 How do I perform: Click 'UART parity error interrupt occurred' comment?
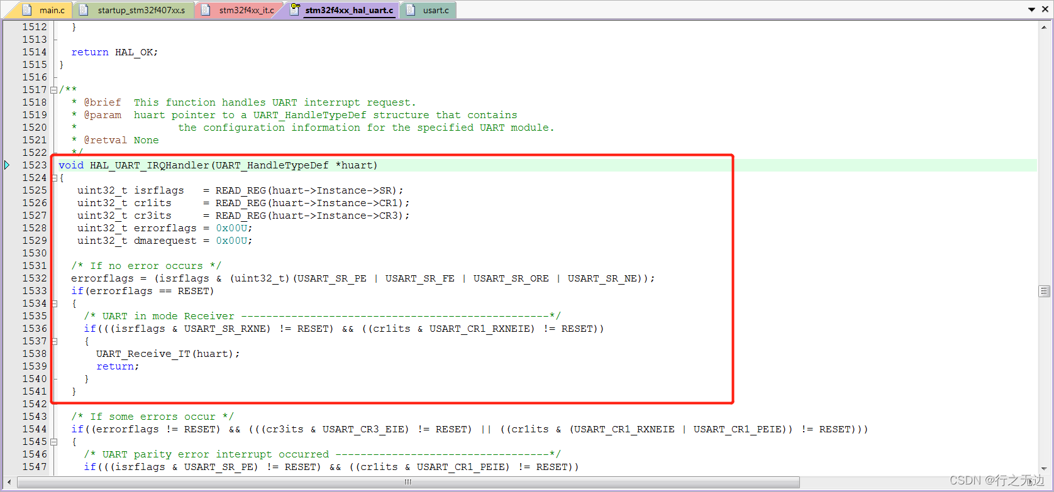click(x=216, y=454)
